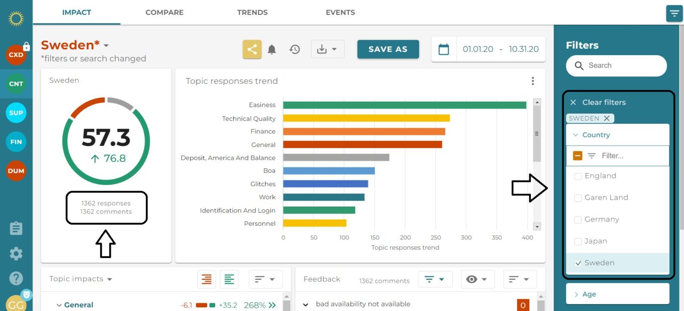
Task: Click the Clear filters link
Action: pyautogui.click(x=604, y=103)
